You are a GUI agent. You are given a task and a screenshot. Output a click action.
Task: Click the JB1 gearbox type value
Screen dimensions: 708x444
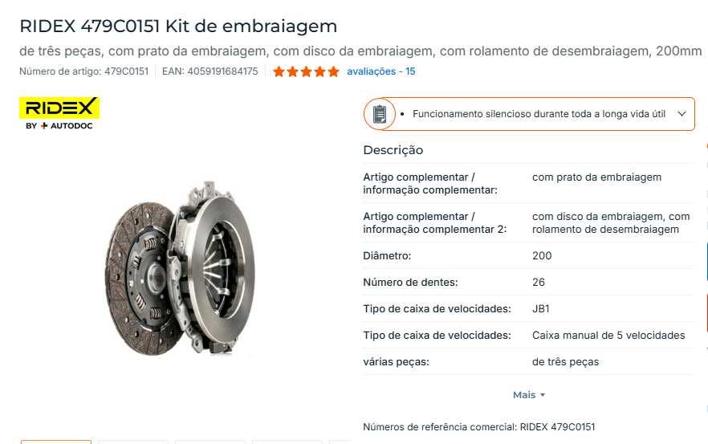coord(541,309)
